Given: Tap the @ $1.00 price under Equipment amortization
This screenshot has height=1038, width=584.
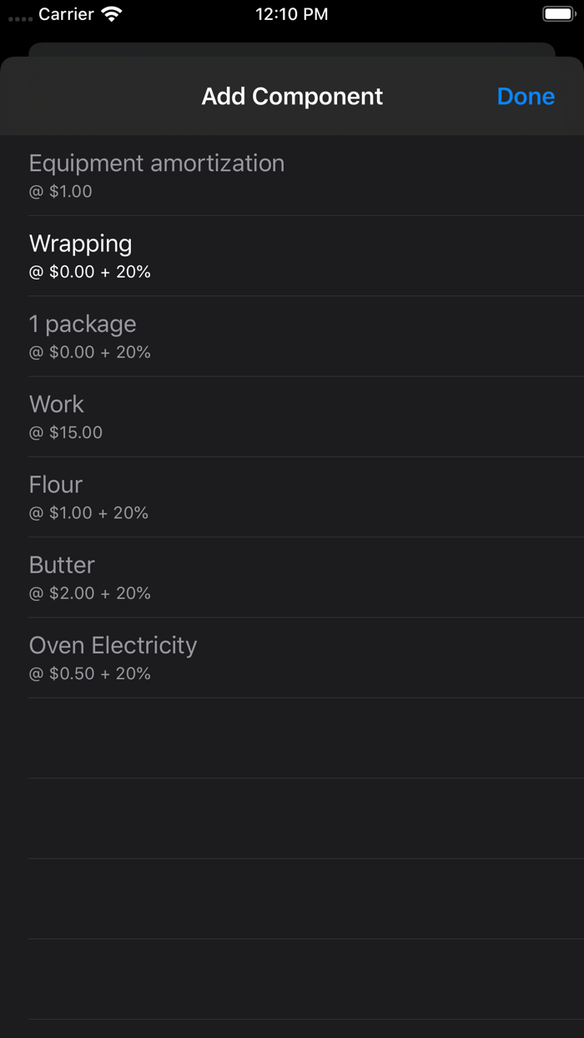Looking at the screenshot, I should [61, 191].
